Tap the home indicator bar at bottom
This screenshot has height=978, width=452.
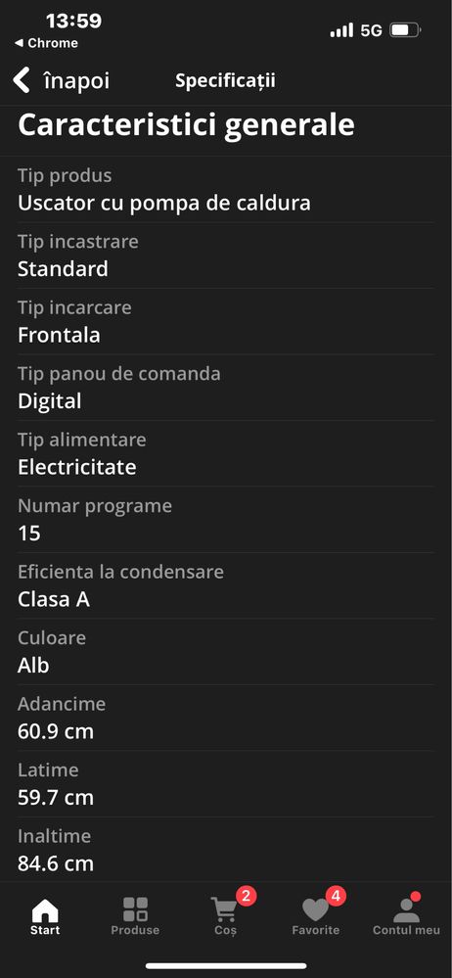[226, 965]
